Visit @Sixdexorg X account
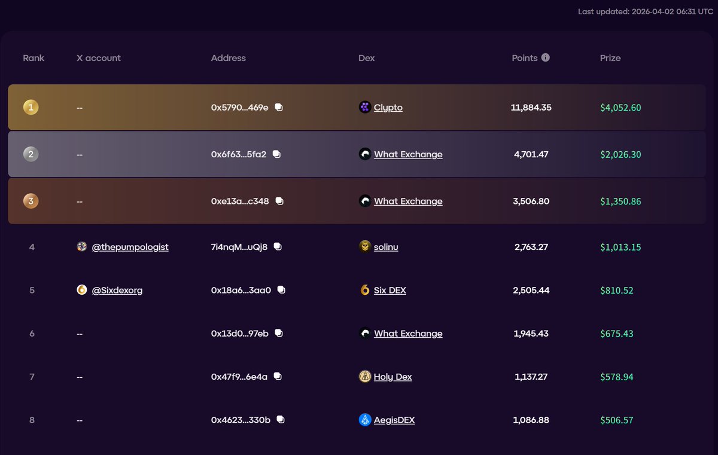The width and height of the screenshot is (718, 455). 117,290
